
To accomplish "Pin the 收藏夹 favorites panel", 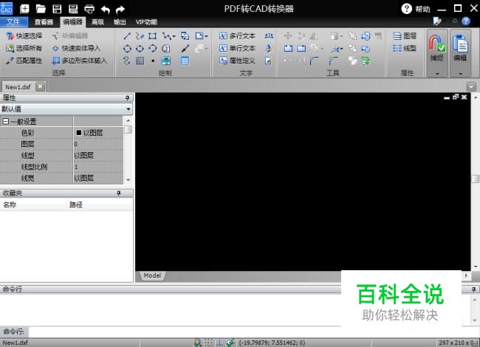I will click(118, 193).
